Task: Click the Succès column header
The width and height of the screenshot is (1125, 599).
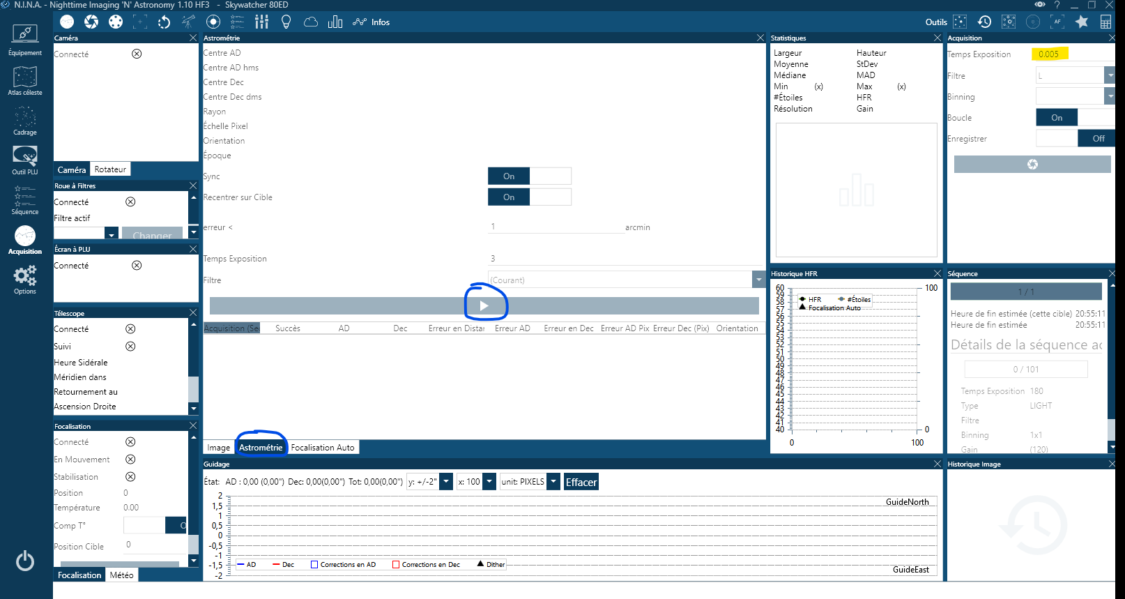Action: point(288,328)
